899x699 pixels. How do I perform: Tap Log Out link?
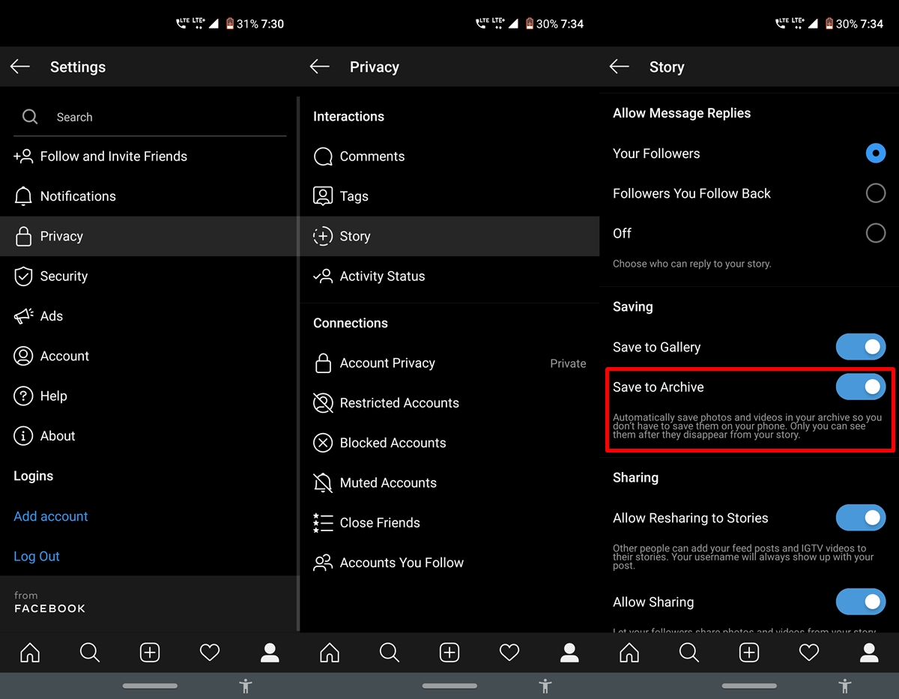tap(37, 557)
